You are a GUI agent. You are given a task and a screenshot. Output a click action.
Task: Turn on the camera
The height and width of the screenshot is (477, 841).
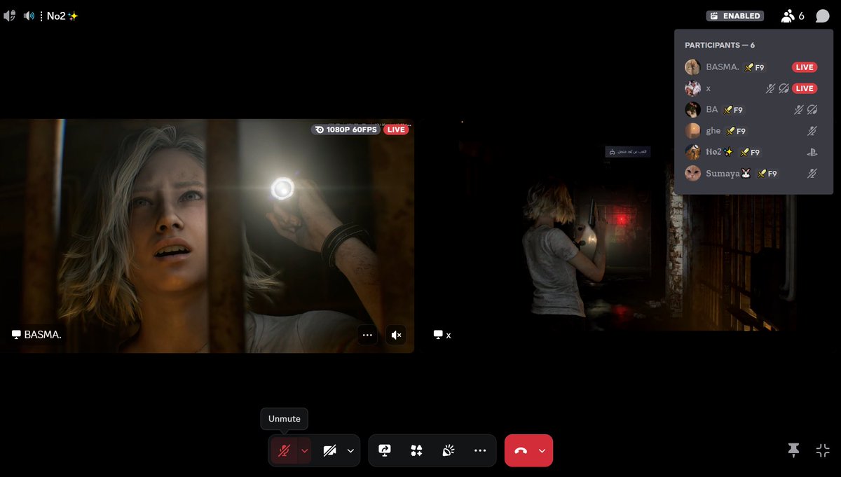click(x=330, y=450)
